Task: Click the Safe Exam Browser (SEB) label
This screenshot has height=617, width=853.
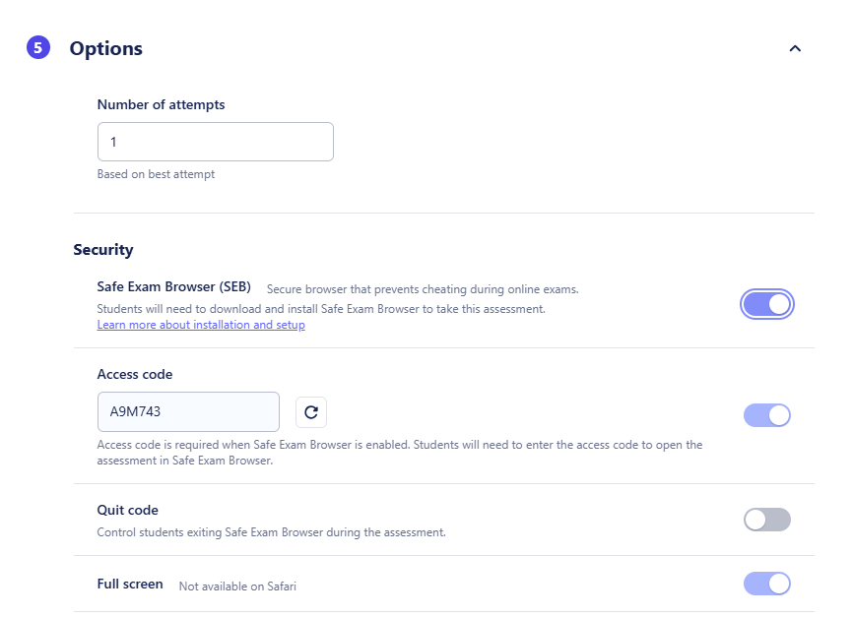Action: [173, 287]
